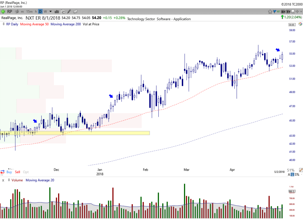Screen dimensions: 303x221
Task: Expand the timeframe dropdown arrow
Action: (x=51, y=11)
